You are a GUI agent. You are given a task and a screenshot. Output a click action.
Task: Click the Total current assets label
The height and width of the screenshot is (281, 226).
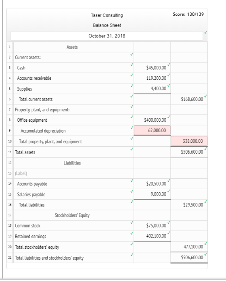[x=36, y=99]
